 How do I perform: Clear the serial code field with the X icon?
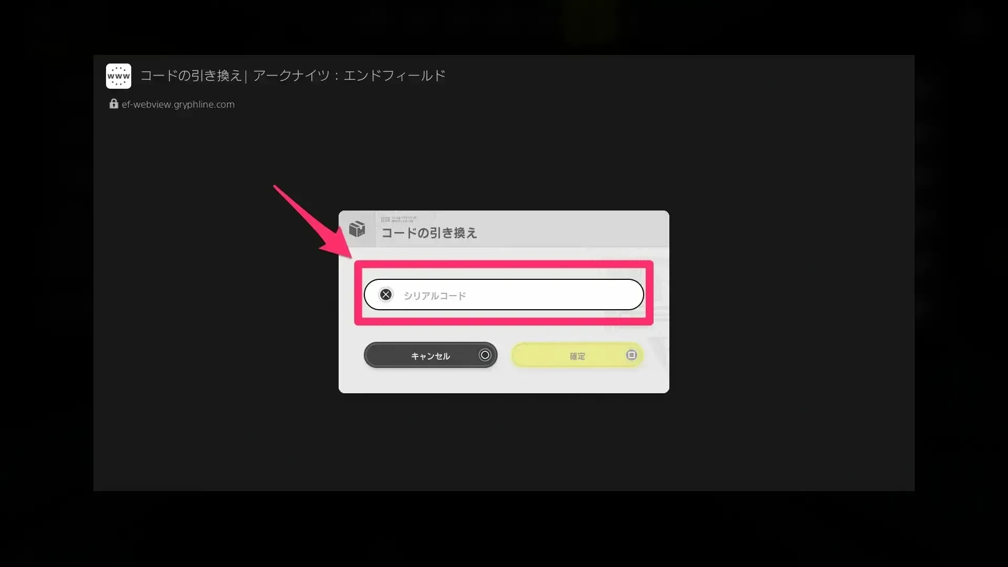pyautogui.click(x=386, y=295)
